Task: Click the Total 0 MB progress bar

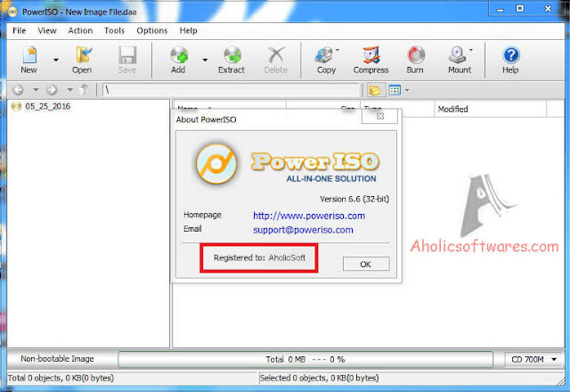Action: [x=305, y=359]
